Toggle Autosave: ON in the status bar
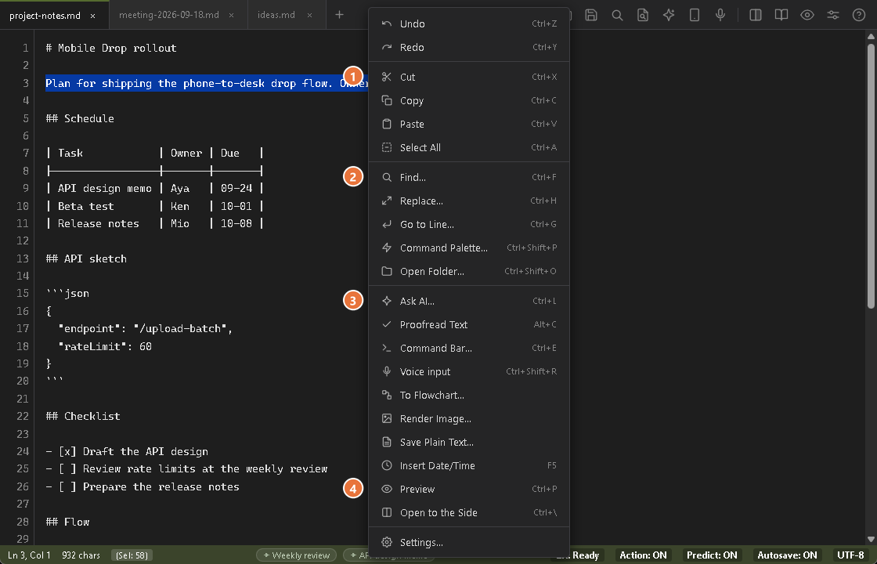 787,555
